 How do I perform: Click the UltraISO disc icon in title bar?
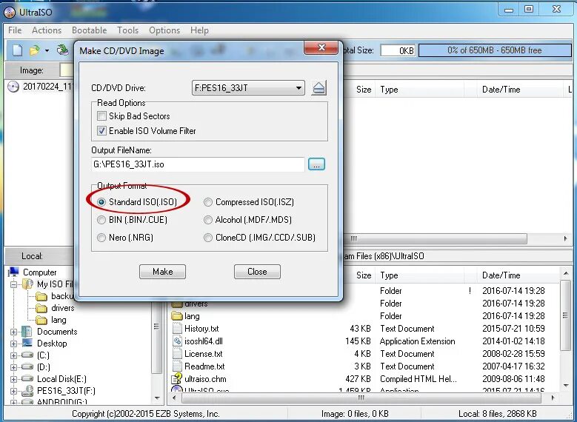10,12
